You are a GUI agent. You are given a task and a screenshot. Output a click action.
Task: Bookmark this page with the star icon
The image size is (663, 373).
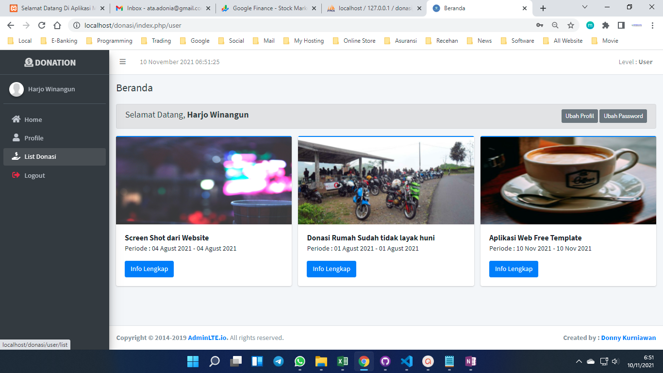571,25
